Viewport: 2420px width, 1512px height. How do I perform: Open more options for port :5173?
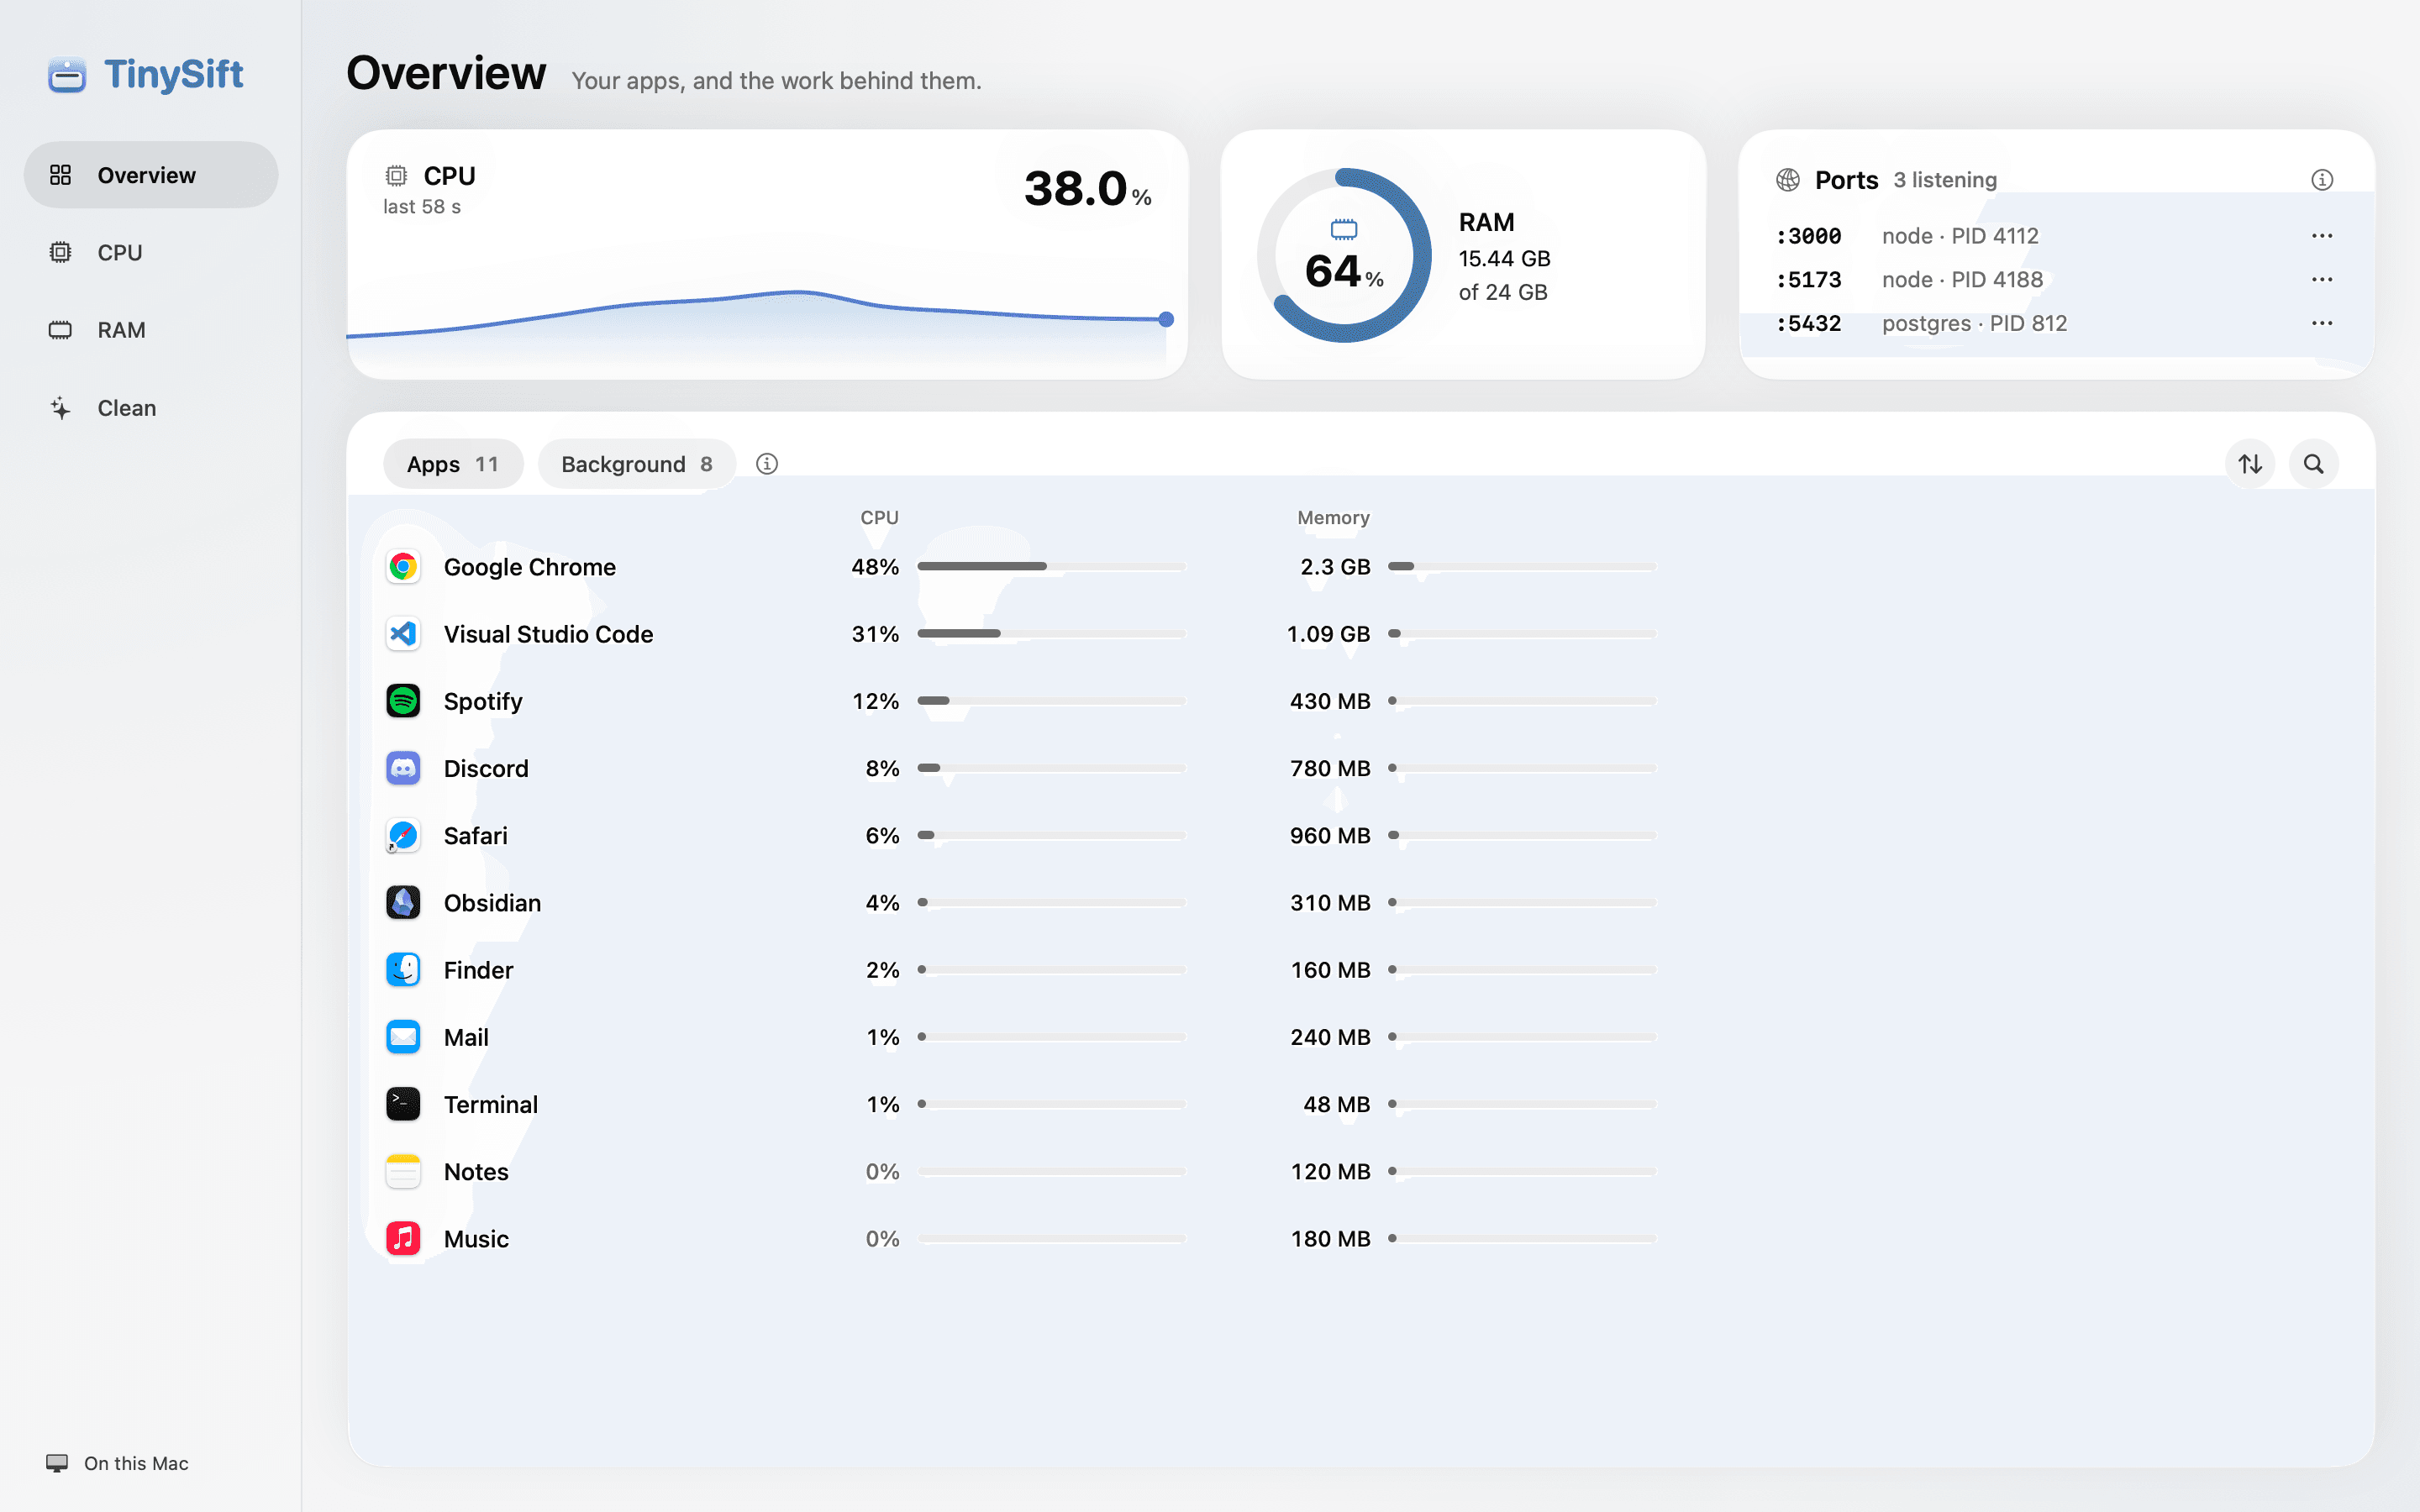tap(2322, 280)
